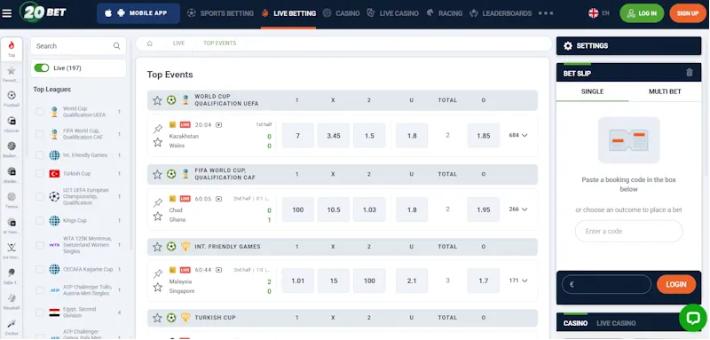Favorite the Malaysia vs Singapore match
Screen dimensions: 710x340
(158, 287)
